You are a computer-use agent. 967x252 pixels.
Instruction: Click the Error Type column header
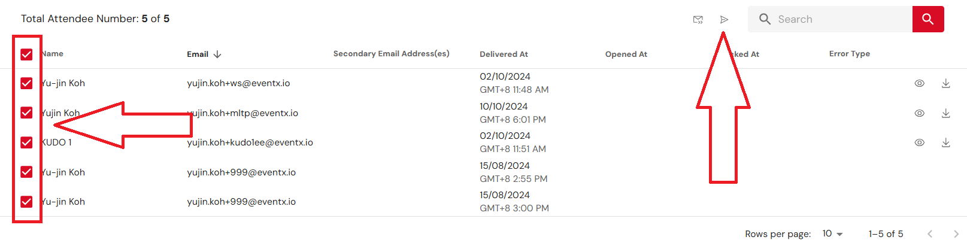pos(850,54)
